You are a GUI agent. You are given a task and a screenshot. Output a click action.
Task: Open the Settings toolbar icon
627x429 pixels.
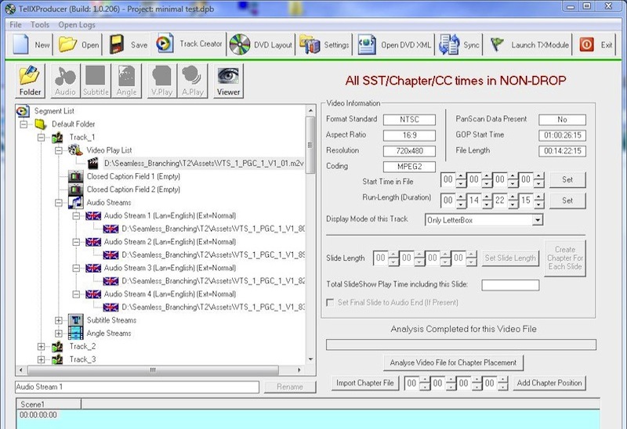pos(325,45)
